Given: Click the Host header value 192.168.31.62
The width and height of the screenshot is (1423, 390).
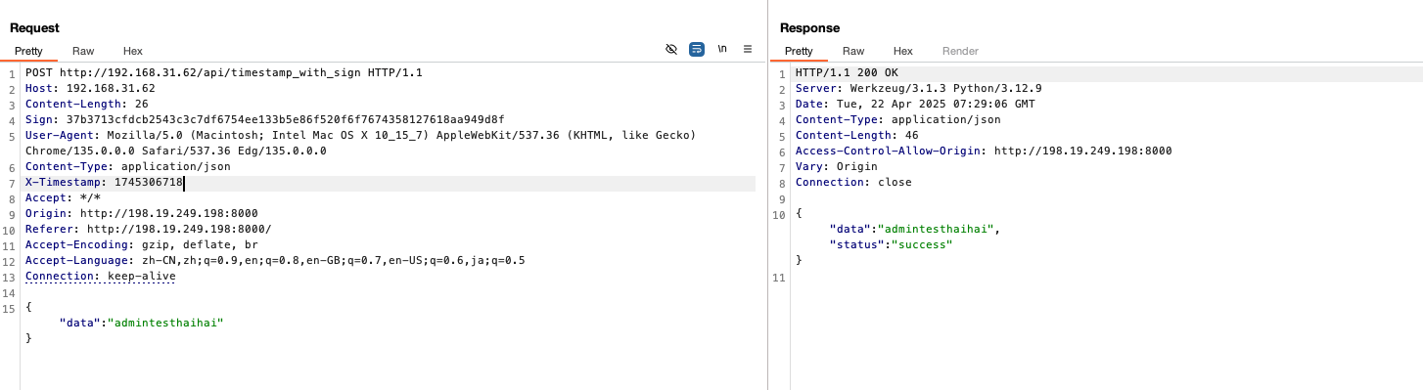Looking at the screenshot, I should 111,89.
